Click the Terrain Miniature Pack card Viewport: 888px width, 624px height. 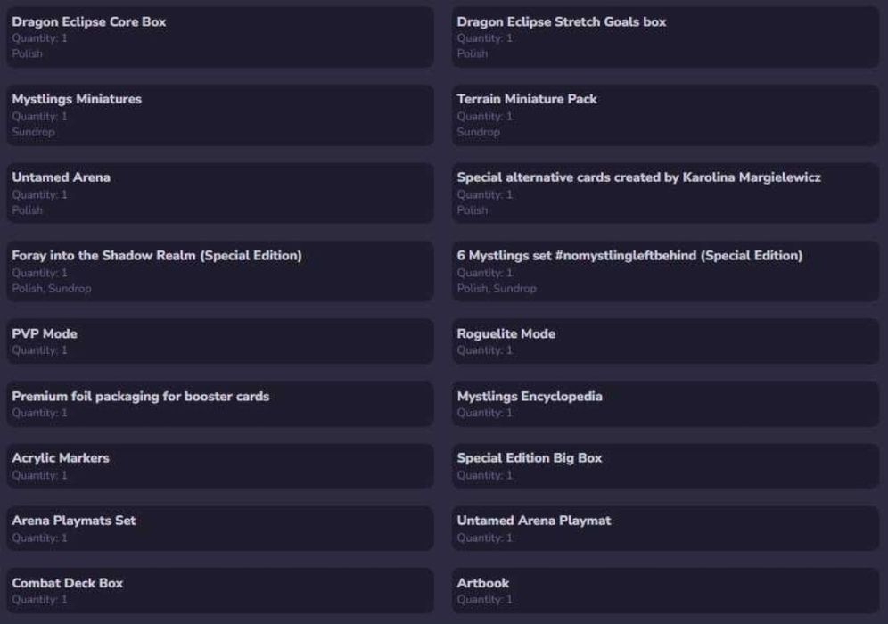pyautogui.click(x=664, y=115)
